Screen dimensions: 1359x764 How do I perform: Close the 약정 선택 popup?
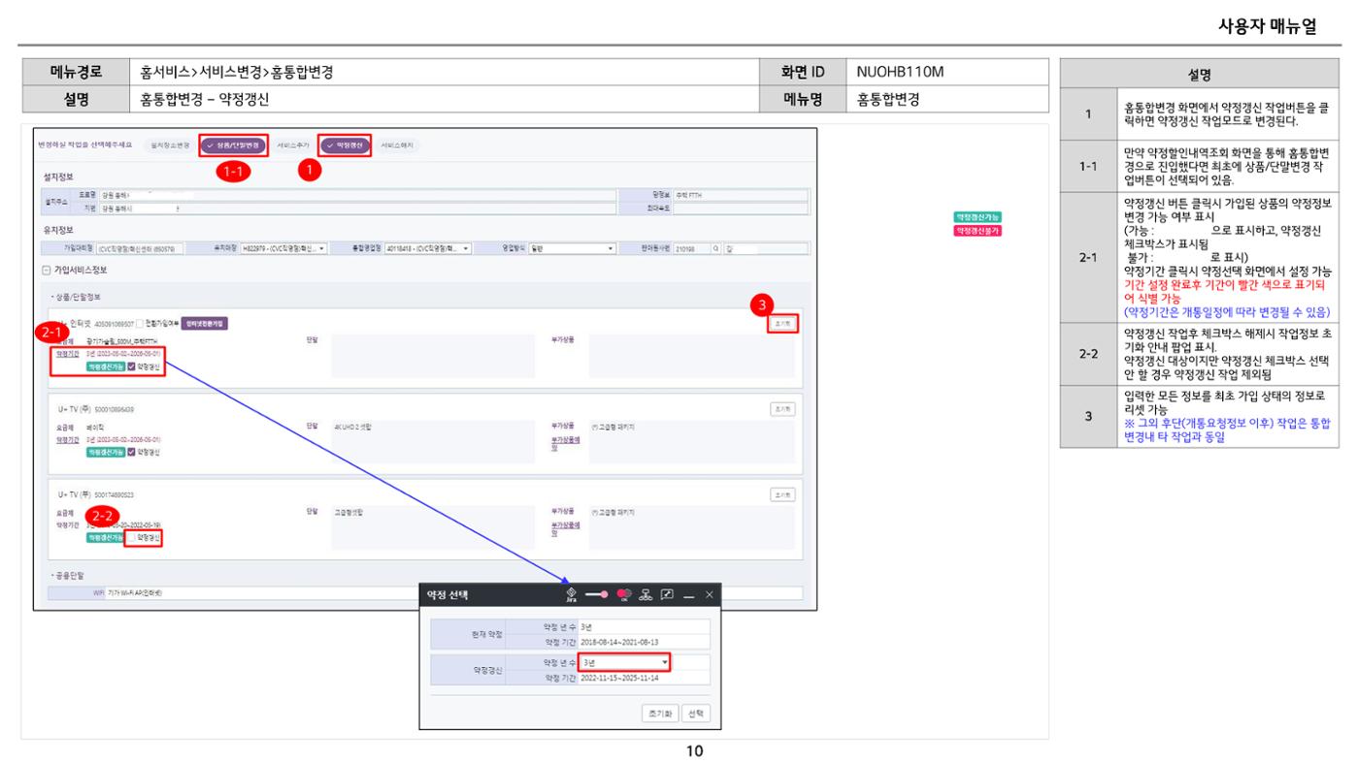pyautogui.click(x=709, y=594)
